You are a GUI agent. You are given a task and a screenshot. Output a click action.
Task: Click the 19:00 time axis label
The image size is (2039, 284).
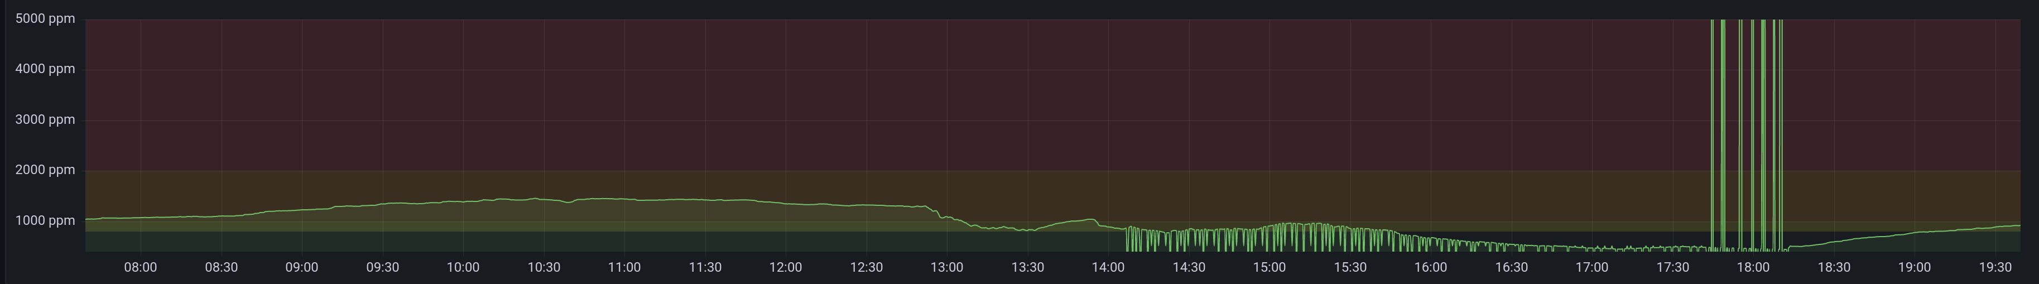(x=1914, y=267)
